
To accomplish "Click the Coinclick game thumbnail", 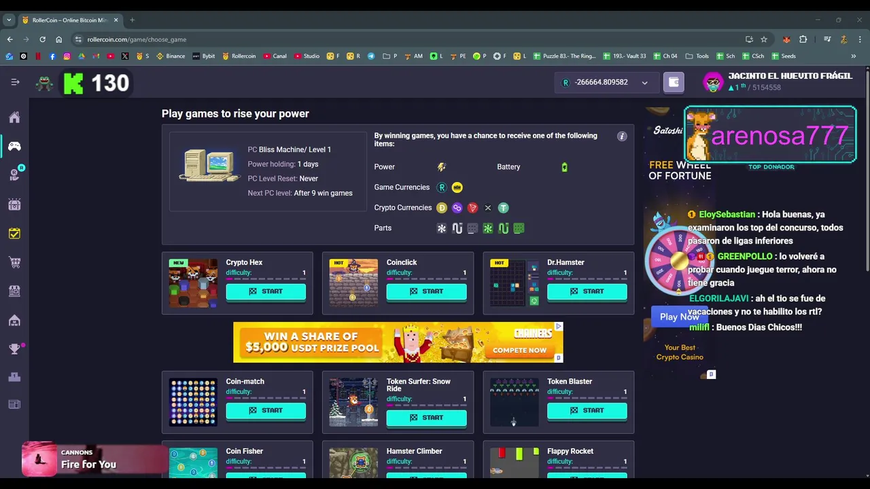I will (x=353, y=283).
